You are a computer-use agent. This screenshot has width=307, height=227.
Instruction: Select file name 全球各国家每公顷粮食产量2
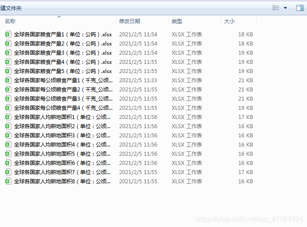pyautogui.click(x=63, y=90)
